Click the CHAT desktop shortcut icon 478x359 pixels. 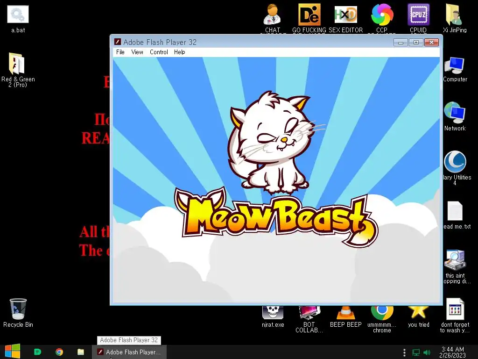tap(272, 18)
